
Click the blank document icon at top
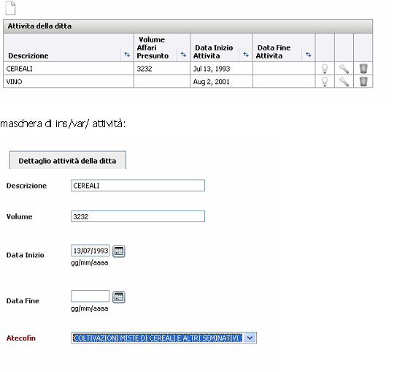tap(10, 8)
